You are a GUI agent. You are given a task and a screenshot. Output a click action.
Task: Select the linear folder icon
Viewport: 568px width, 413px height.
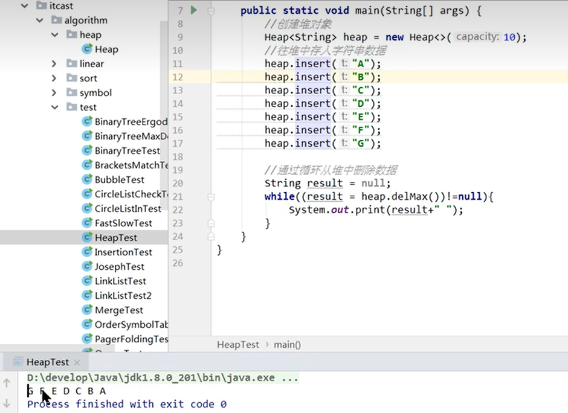(x=72, y=63)
